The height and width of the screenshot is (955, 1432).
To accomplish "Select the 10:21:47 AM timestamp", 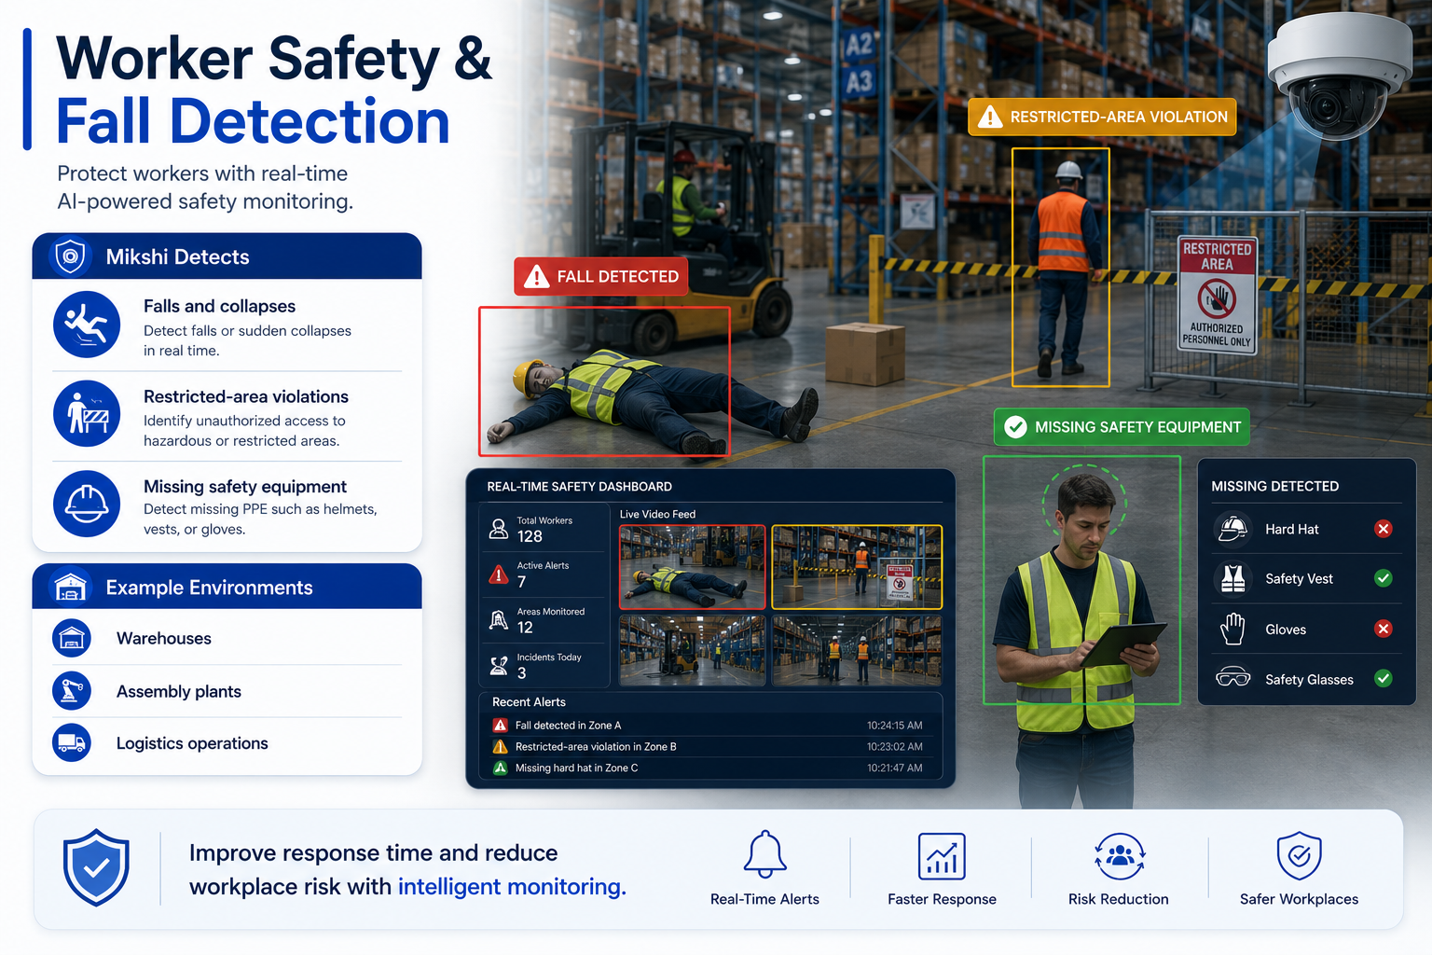I will [x=895, y=768].
